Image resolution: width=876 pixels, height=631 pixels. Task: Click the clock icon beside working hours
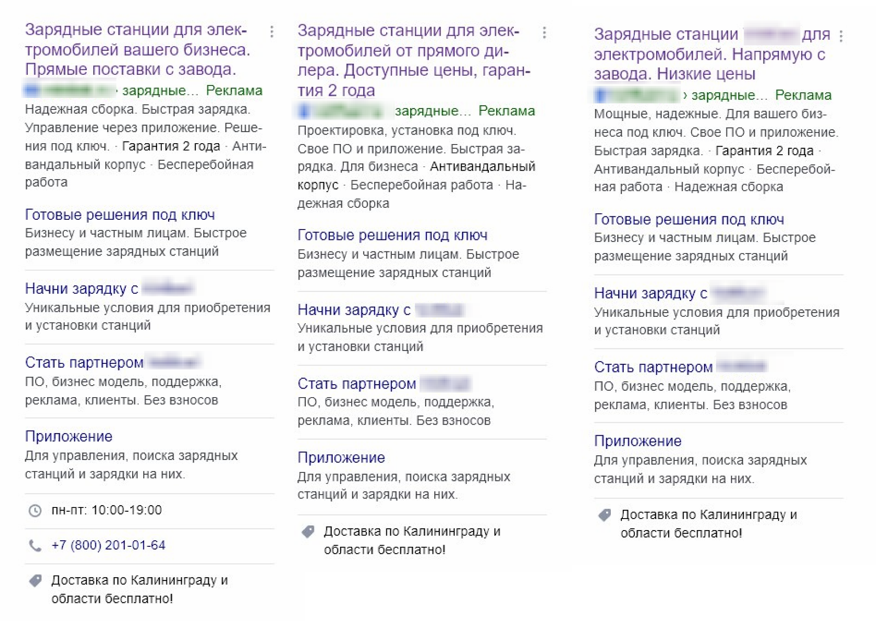coord(35,510)
